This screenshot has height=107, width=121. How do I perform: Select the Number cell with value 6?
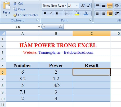coord(23,72)
